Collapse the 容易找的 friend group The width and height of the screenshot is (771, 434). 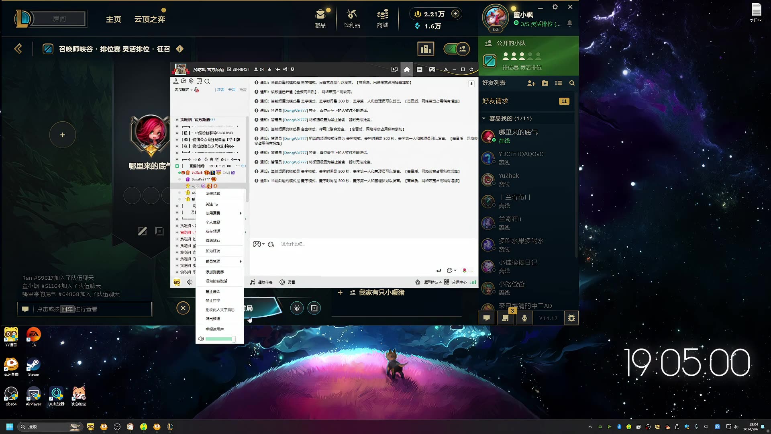pos(483,119)
